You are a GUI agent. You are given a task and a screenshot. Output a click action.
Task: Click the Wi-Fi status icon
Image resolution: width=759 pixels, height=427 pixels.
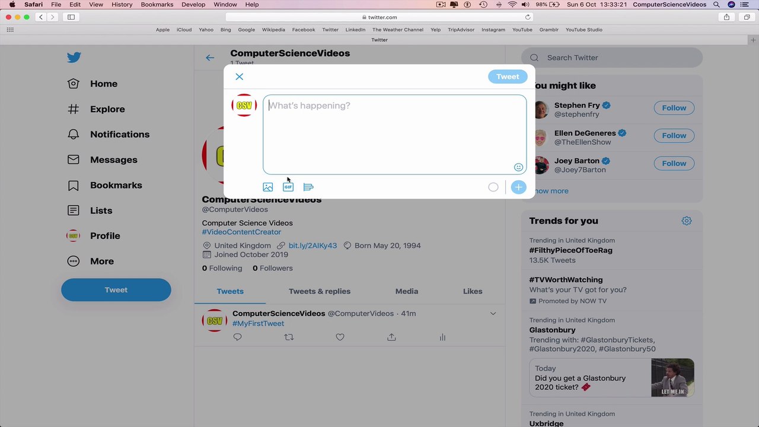tap(512, 5)
